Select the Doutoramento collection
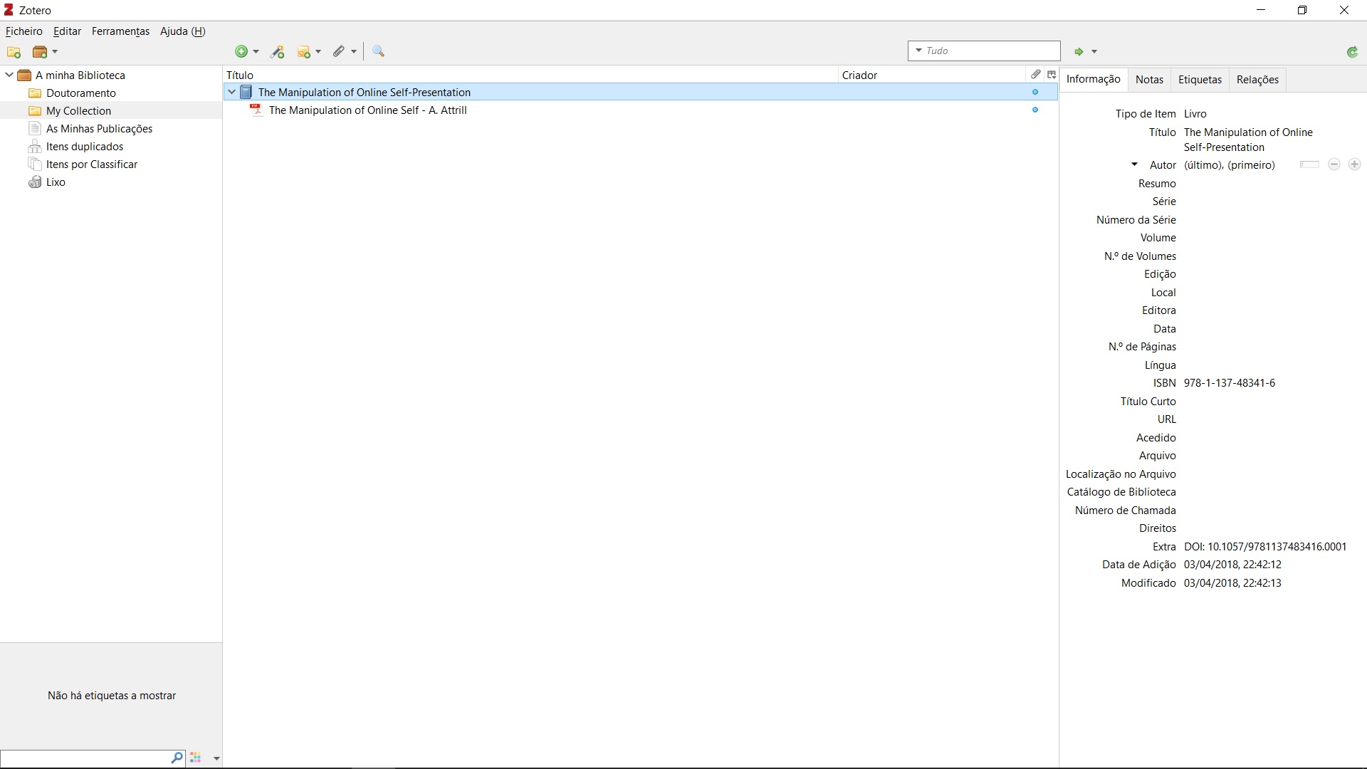Screen dimensions: 1367x769 80,93
